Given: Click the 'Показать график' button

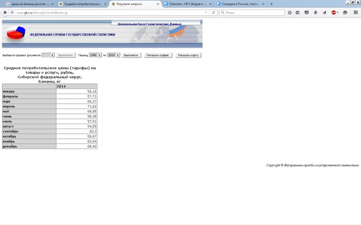Looking at the screenshot, I should 158,55.
